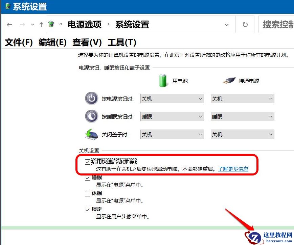Expand the address bar history dropdown arrow
The width and height of the screenshot is (294, 245).
coord(226,24)
